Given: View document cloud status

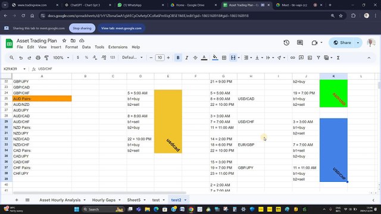Looking at the screenshot, I should (82, 40).
